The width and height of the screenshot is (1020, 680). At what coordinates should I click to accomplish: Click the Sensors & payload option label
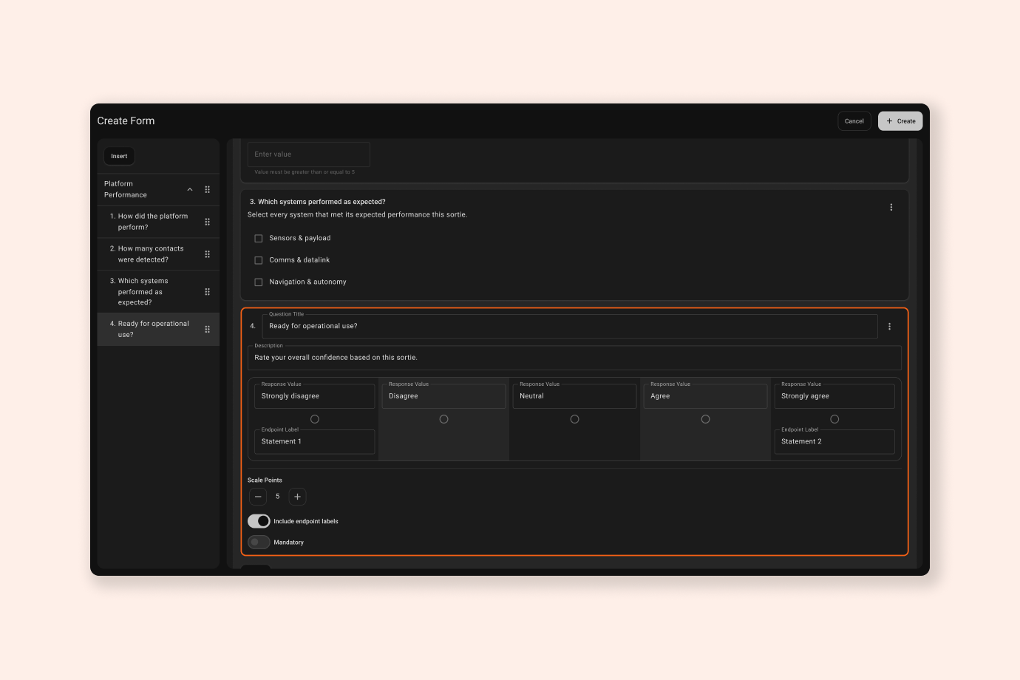(300, 239)
